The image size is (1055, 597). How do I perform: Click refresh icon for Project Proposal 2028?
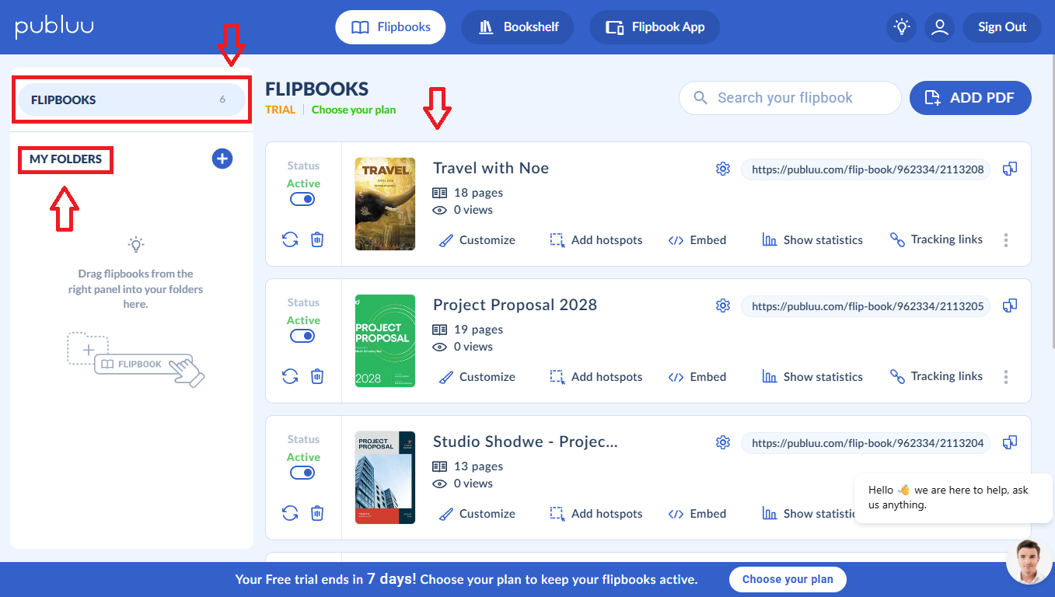click(290, 376)
